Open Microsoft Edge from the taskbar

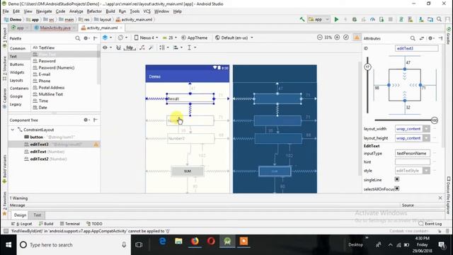click(162, 242)
